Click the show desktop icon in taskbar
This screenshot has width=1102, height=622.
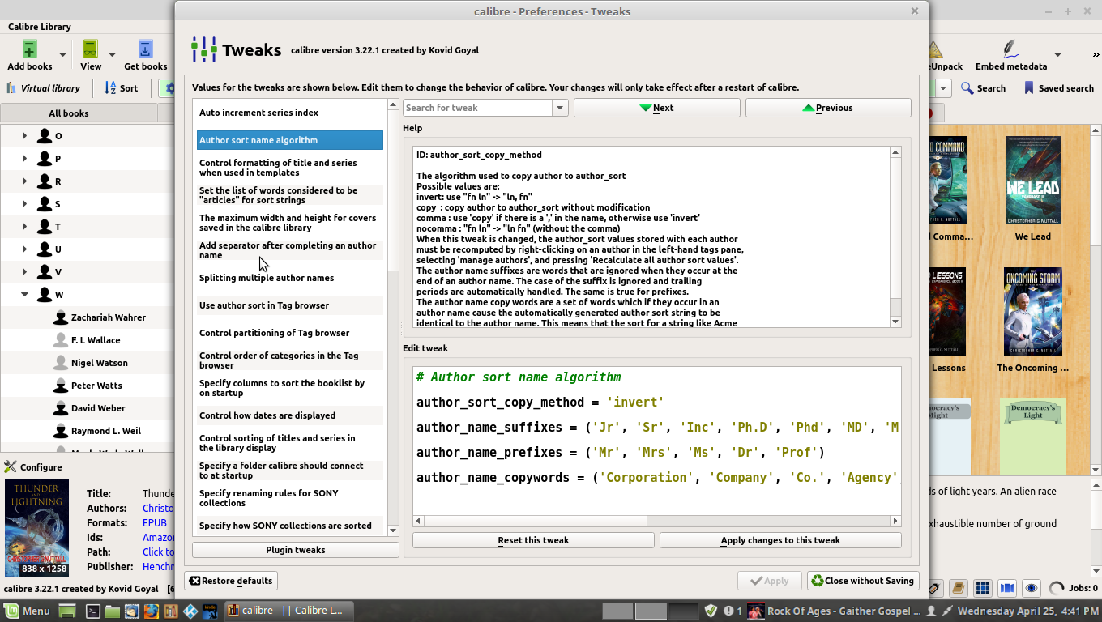coord(67,611)
